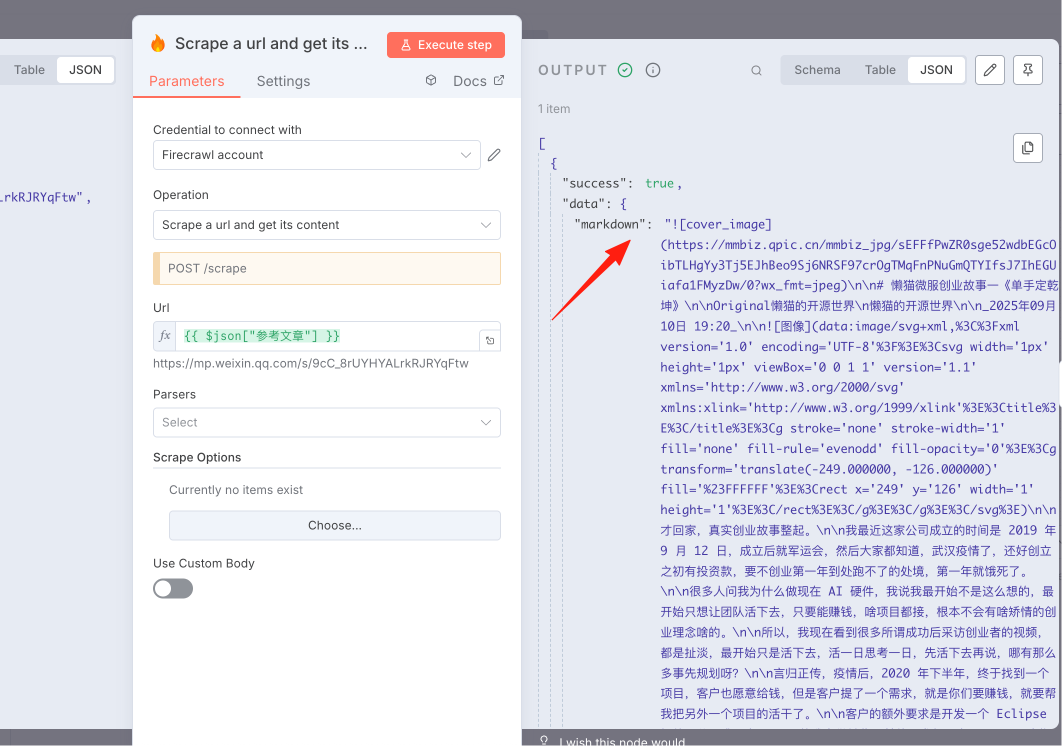Switch to the Settings tab
Image resolution: width=1062 pixels, height=746 pixels.
283,81
